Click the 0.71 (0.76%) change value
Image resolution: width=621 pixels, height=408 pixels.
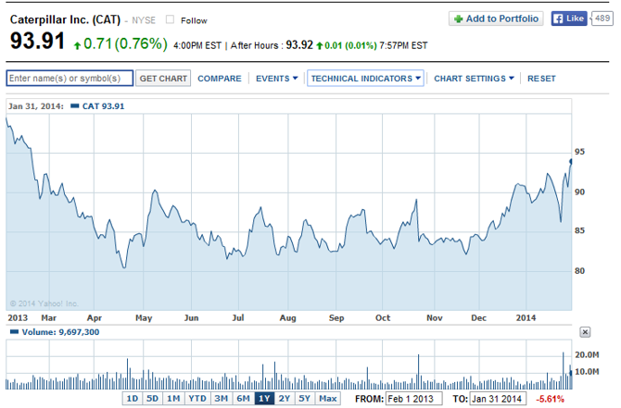click(x=125, y=43)
